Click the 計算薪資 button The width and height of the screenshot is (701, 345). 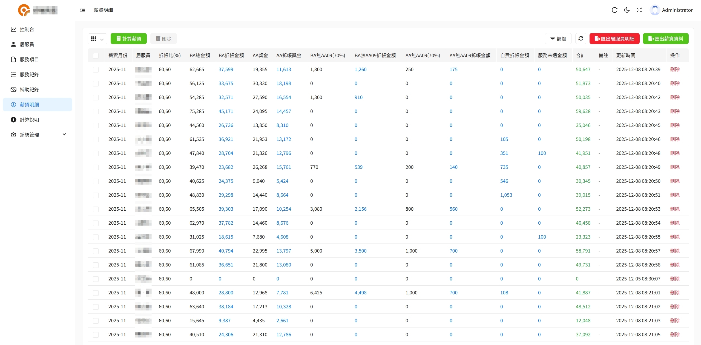tap(128, 38)
